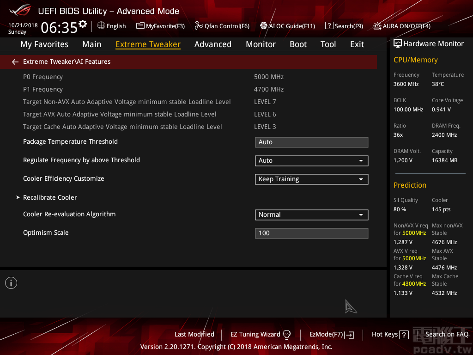Screen dimensions: 473x355
Task: Open Search(F9) in the top toolbar
Action: pyautogui.click(x=344, y=26)
